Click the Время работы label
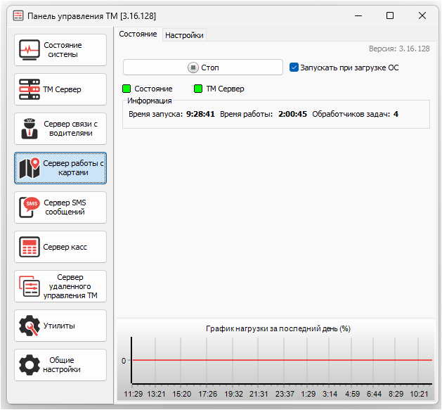The width and height of the screenshot is (442, 410). pyautogui.click(x=247, y=114)
